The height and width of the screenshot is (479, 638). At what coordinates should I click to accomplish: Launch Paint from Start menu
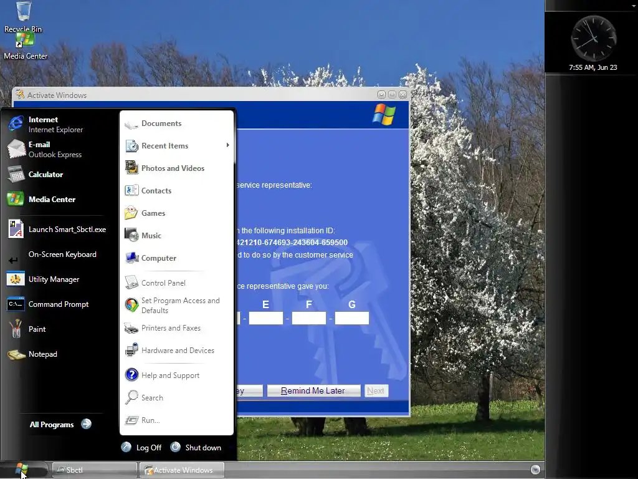coord(37,329)
